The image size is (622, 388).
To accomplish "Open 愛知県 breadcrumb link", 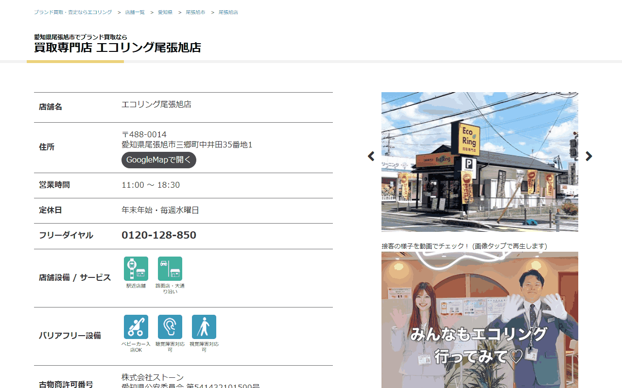I will (x=165, y=12).
